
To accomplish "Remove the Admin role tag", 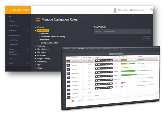I will pyautogui.click(x=102, y=31).
